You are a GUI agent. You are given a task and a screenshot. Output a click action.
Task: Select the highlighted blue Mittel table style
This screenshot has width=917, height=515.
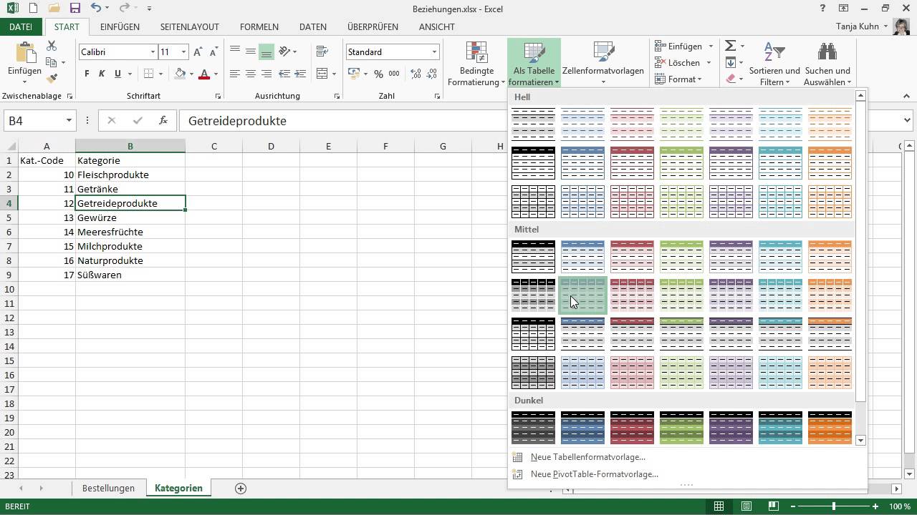[582, 295]
